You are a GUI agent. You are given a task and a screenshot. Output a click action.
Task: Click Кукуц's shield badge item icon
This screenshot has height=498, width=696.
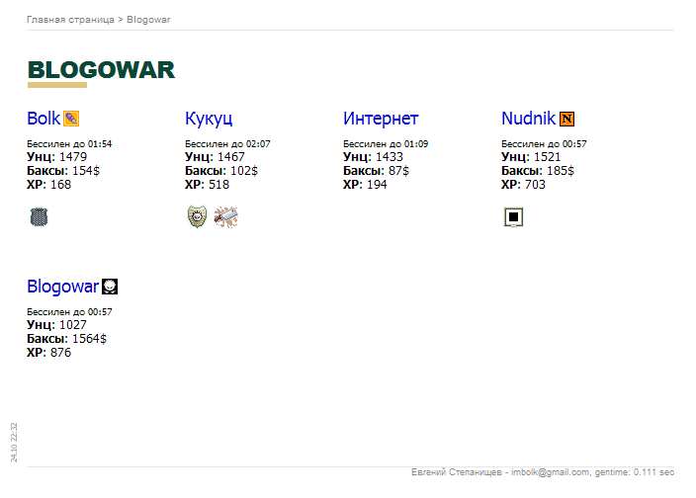(x=197, y=216)
